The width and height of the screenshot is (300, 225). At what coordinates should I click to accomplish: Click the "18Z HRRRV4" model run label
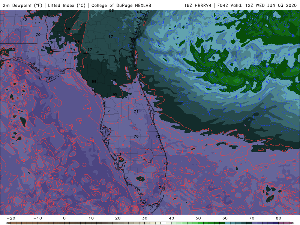point(198,5)
